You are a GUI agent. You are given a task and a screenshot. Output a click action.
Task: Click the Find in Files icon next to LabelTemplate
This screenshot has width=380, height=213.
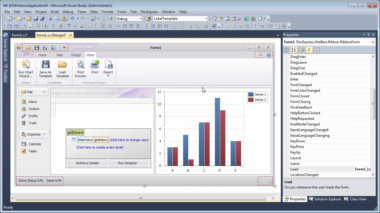tap(149, 19)
